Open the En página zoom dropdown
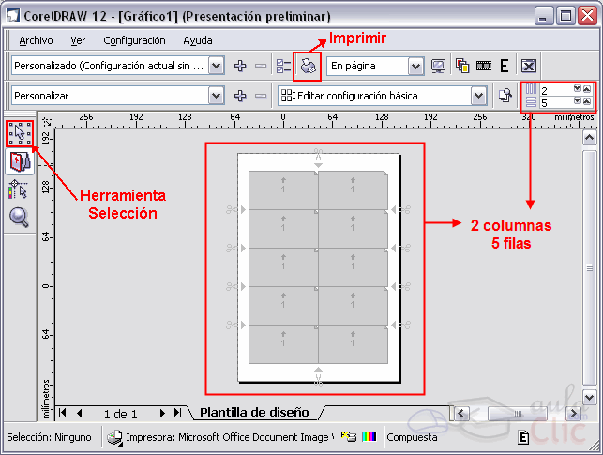The width and height of the screenshot is (603, 455). coord(415,67)
